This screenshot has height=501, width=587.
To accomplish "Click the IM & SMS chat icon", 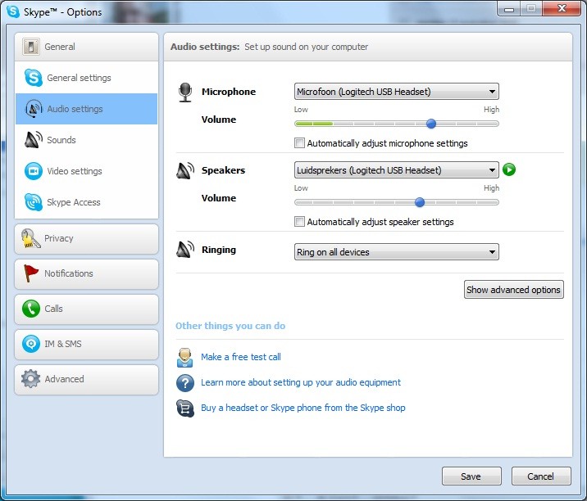I will coord(30,344).
